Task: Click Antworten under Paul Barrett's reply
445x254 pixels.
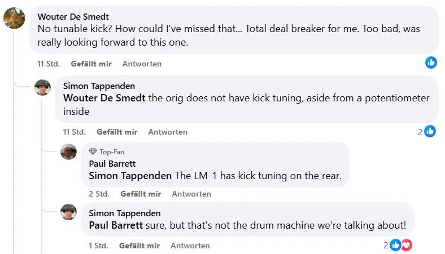Action: (x=191, y=194)
